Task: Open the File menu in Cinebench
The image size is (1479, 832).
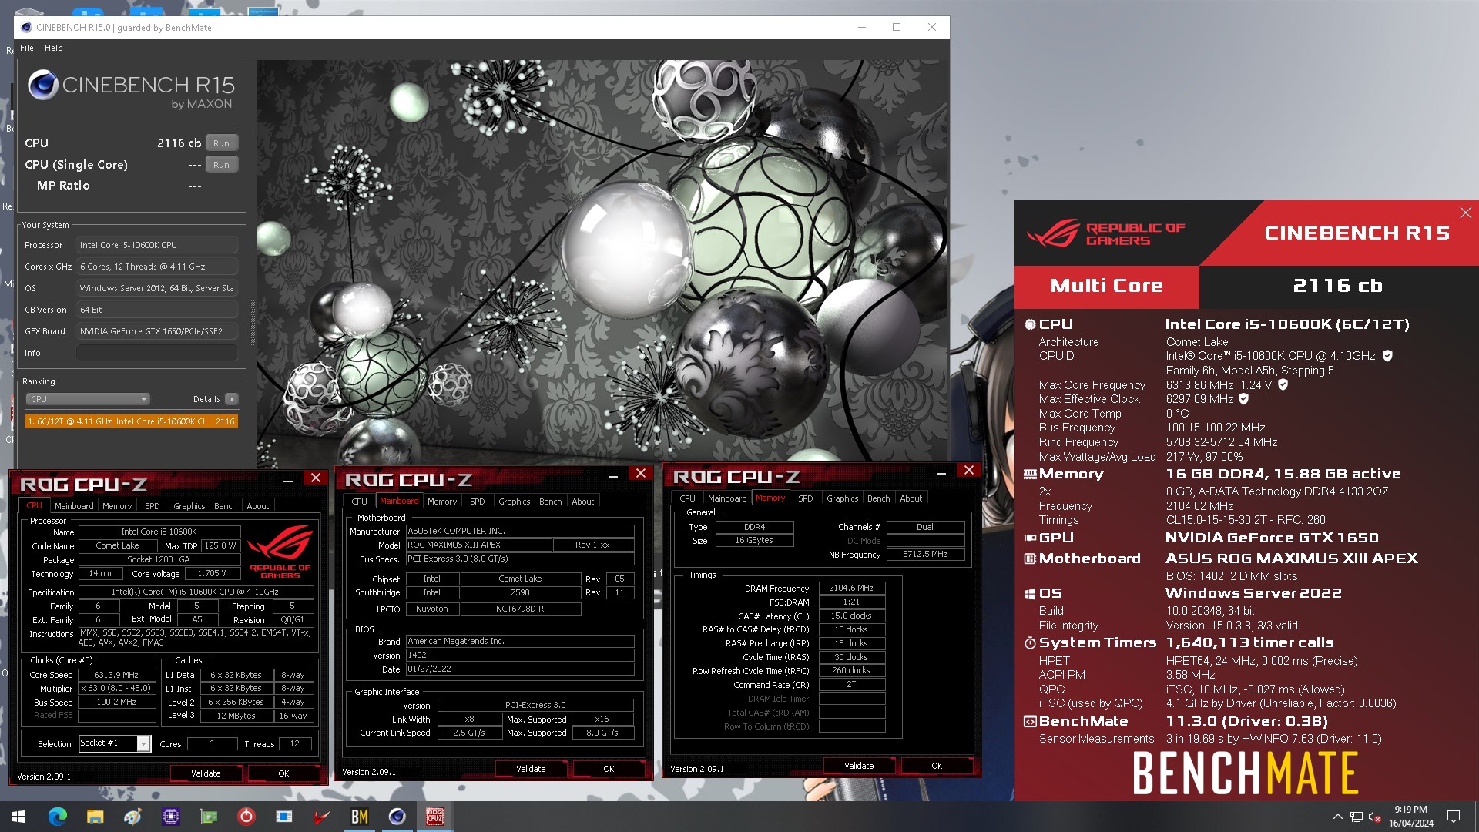Action: 27,48
